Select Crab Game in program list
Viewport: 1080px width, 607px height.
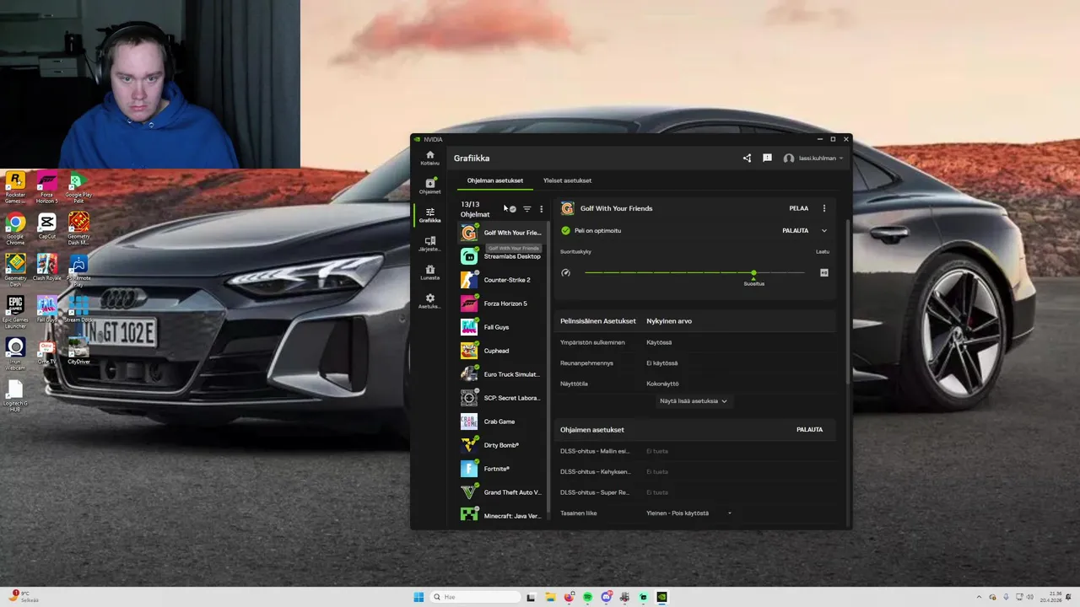point(502,422)
